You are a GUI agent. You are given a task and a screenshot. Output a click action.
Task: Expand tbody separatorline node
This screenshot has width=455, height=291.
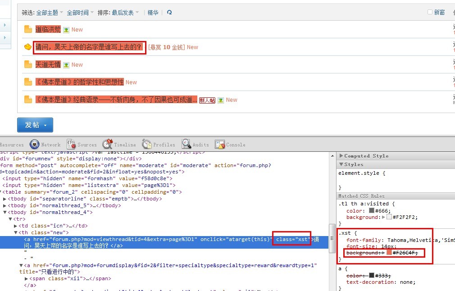click(5, 199)
